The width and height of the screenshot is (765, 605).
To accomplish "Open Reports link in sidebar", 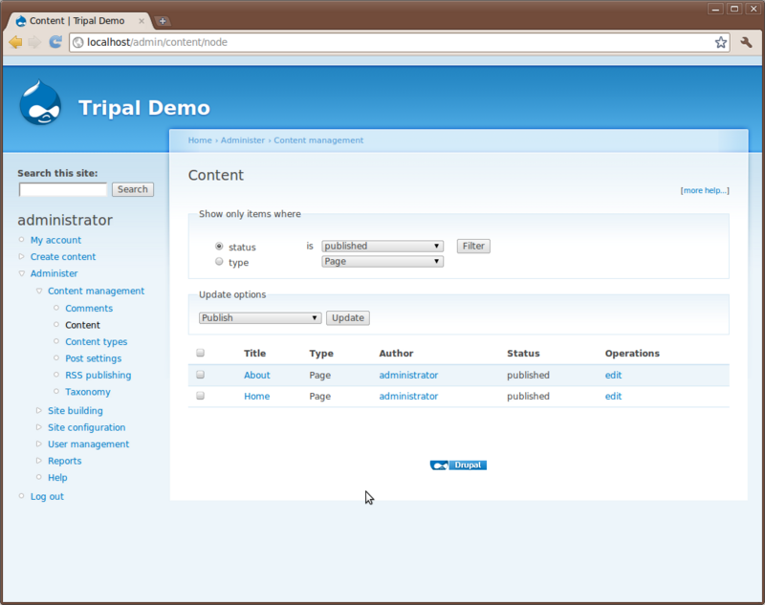I will coord(64,461).
